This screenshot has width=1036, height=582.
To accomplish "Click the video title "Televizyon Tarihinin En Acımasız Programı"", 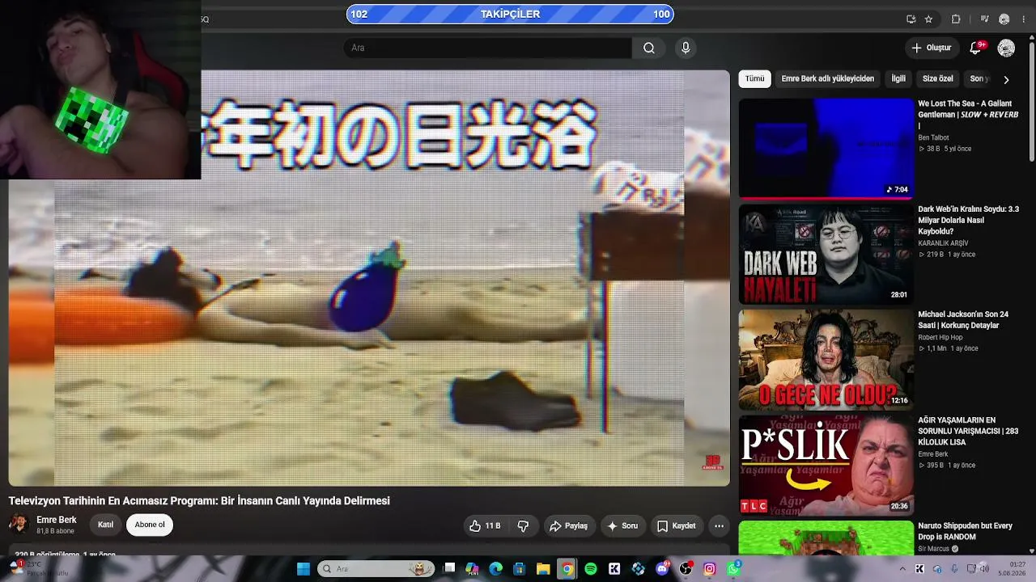I will [199, 501].
